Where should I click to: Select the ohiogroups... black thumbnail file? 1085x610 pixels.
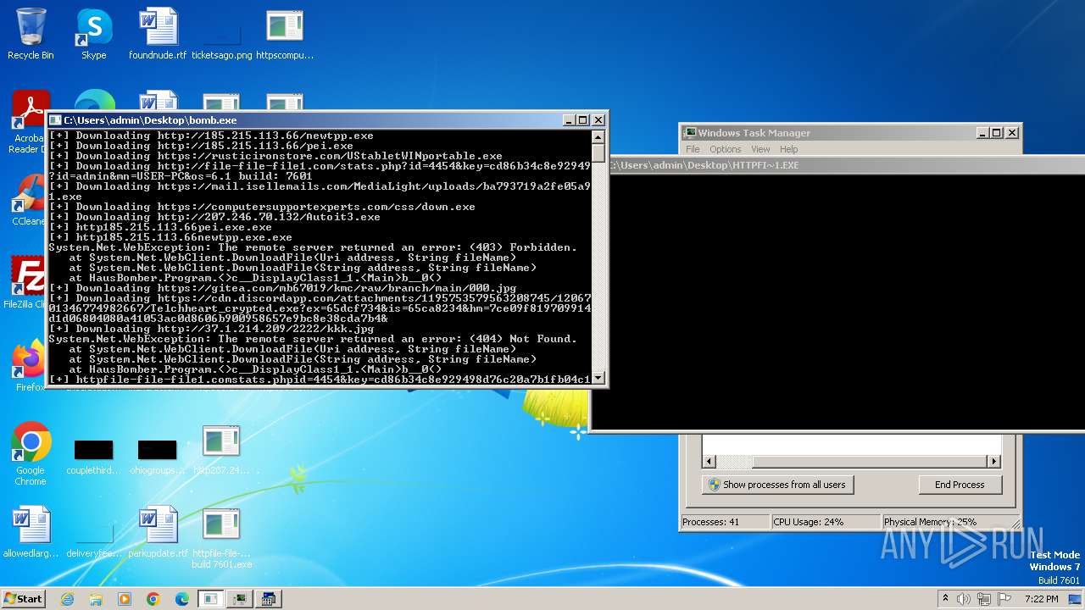pos(158,456)
